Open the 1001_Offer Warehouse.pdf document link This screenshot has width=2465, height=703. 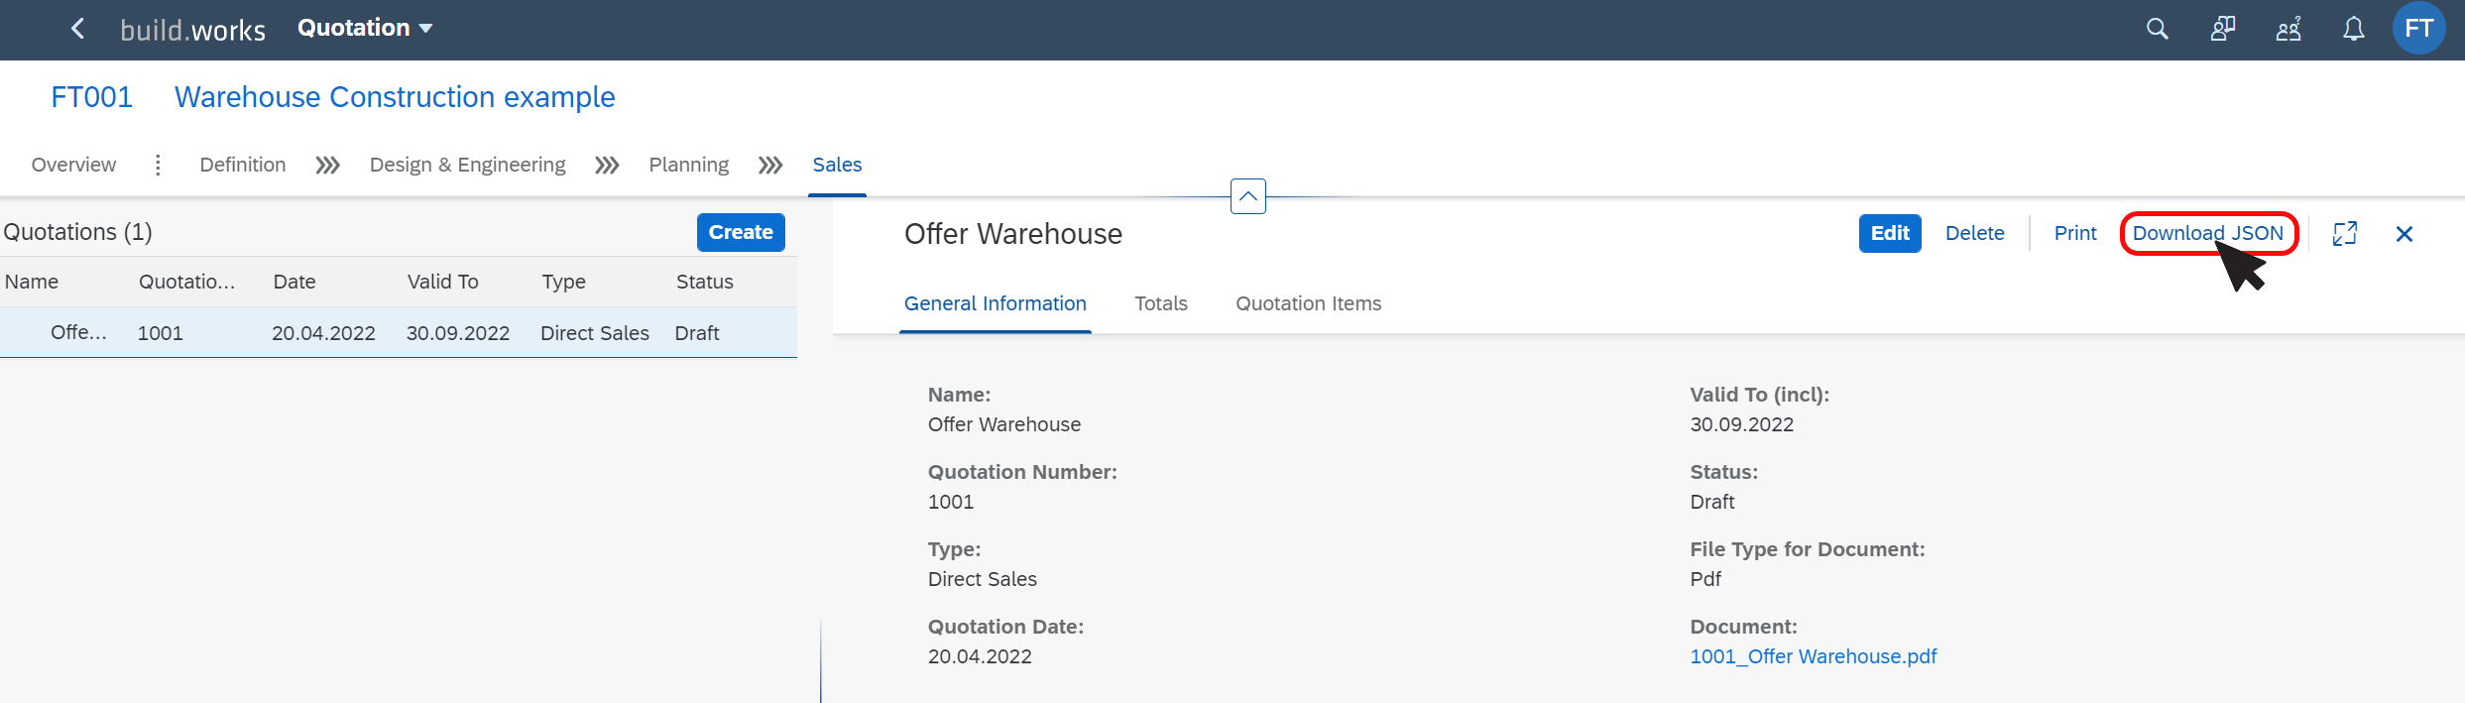1814,656
